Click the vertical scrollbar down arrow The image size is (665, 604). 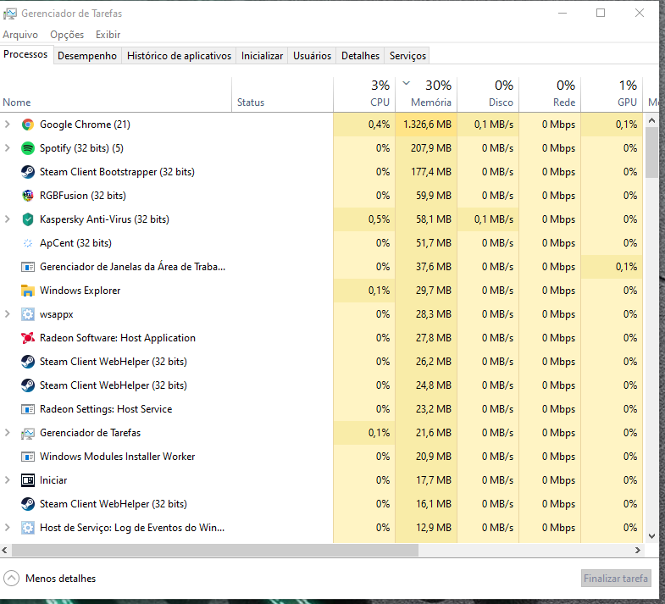click(x=651, y=536)
